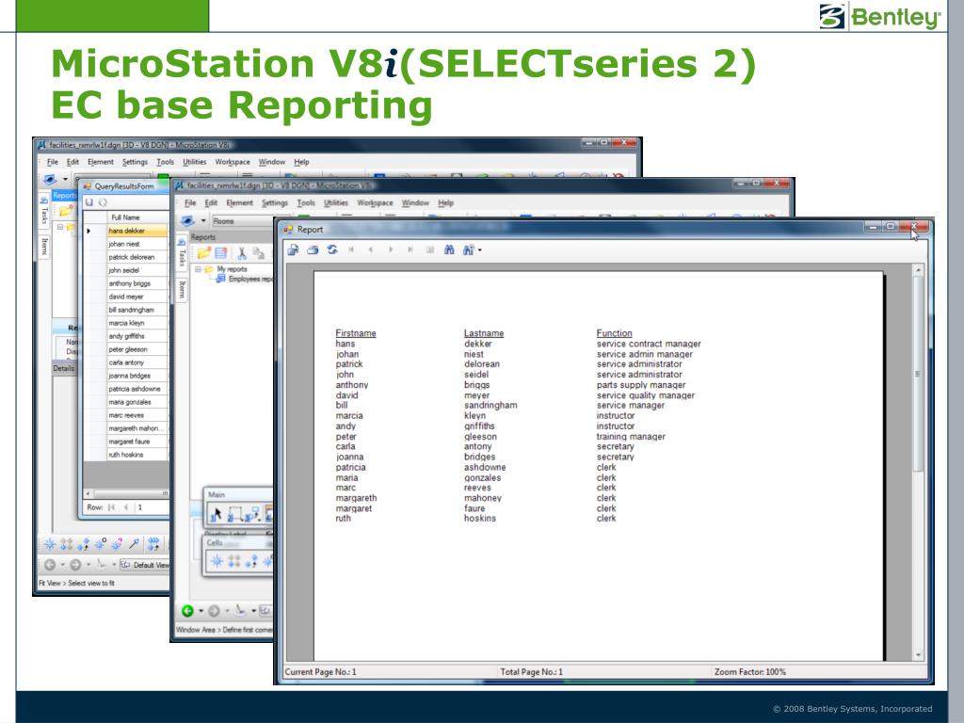Image resolution: width=964 pixels, height=723 pixels.
Task: Switch to the Tasks tab in back window
Action: (x=44, y=211)
